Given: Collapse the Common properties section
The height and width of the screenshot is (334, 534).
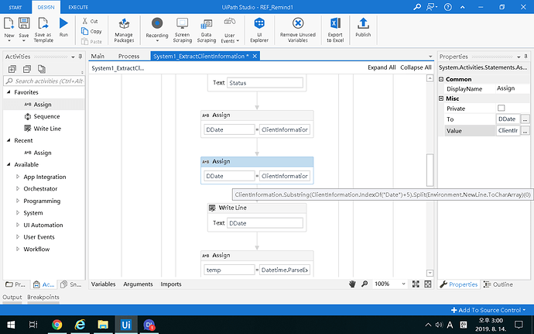Looking at the screenshot, I should 441,79.
